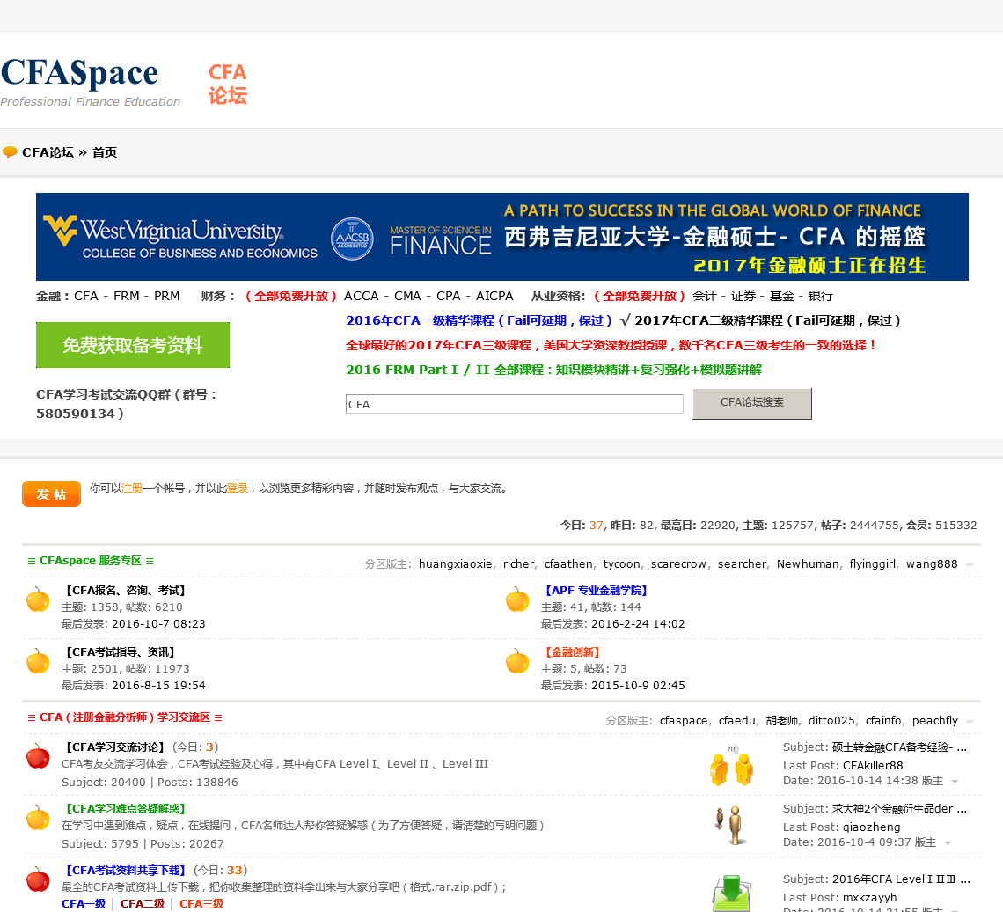
Task: Open 银行 under 从业资格
Action: (x=821, y=296)
